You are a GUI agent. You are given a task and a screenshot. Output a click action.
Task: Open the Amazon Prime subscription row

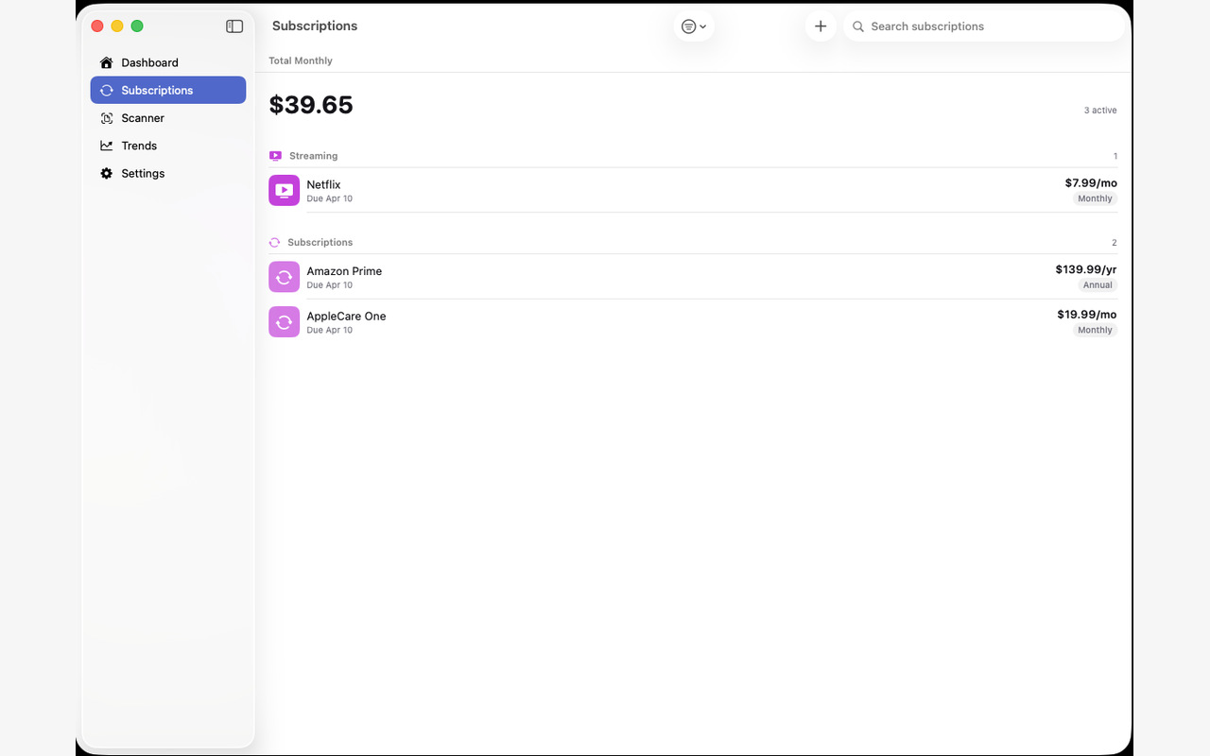pos(693,277)
